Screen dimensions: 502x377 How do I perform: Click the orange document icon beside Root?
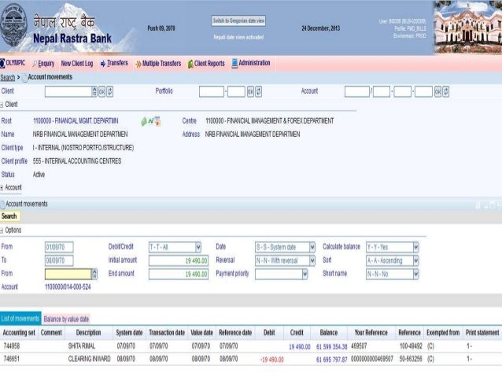tap(157, 121)
